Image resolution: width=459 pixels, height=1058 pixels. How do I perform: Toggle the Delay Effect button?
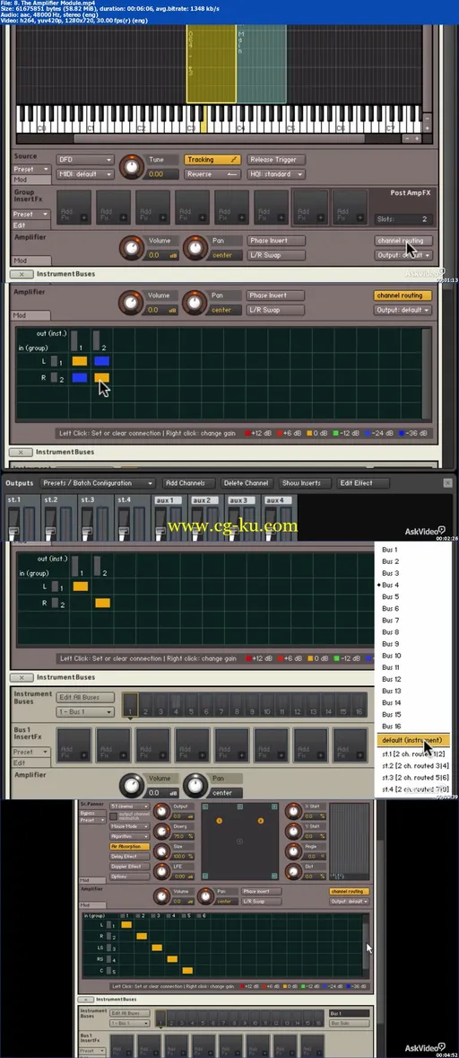tap(129, 856)
